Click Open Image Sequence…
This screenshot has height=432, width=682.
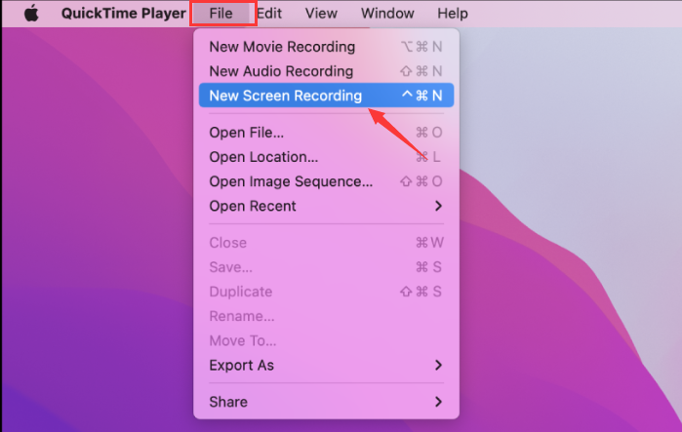(291, 181)
